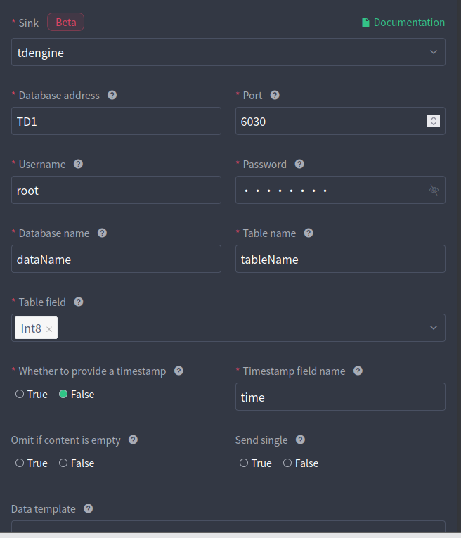461x538 pixels.
Task: Open help icon next to Port
Action: (275, 95)
